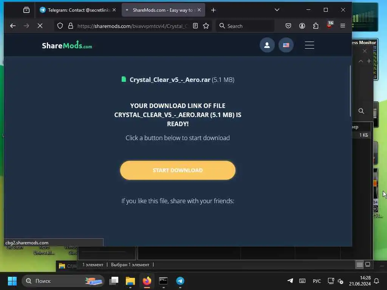Save page to Pocket
Image resolution: width=387 pixels, height=290 pixels.
(288, 26)
